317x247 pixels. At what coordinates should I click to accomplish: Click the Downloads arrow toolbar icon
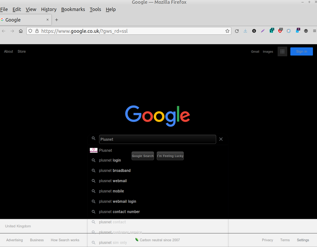point(245,31)
